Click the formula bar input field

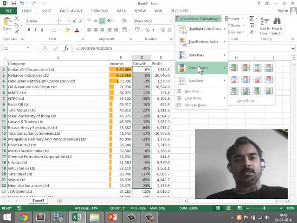pos(181,48)
